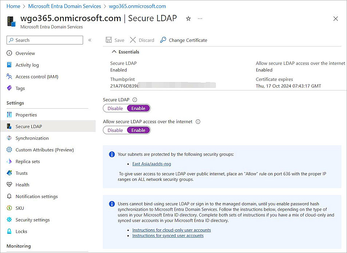The height and width of the screenshot is (253, 347).
Task: Open the more options ellipsis menu
Action: click(x=200, y=19)
